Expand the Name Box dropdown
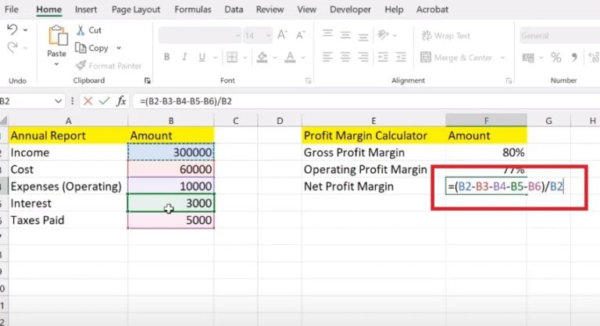Screen dimensions: 600x326 pos(59,101)
